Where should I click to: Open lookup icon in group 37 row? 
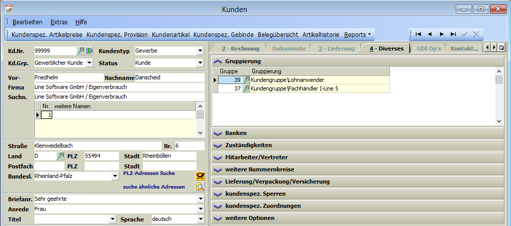point(246,88)
